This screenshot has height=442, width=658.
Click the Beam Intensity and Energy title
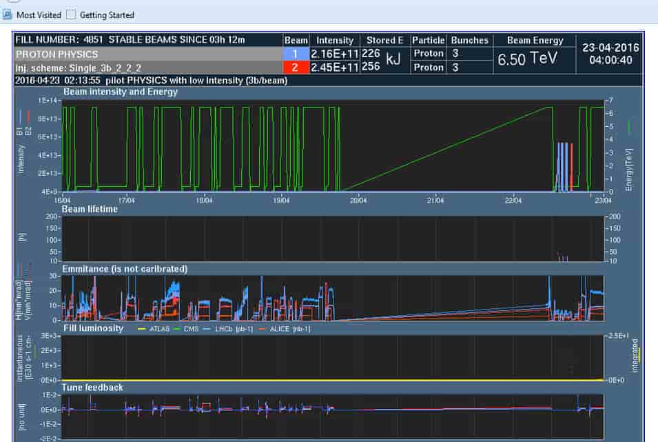click(121, 92)
